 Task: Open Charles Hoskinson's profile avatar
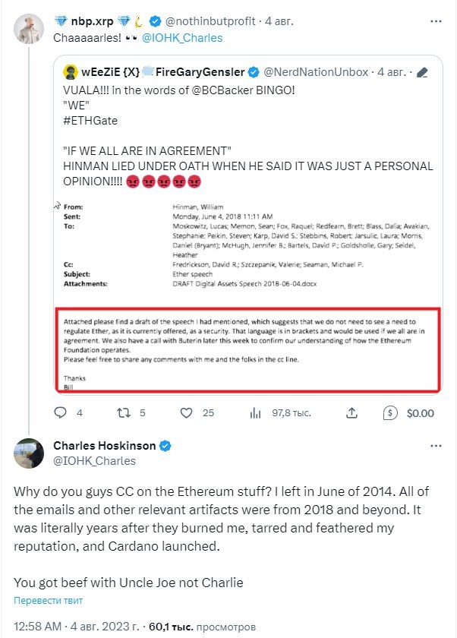pyautogui.click(x=28, y=453)
